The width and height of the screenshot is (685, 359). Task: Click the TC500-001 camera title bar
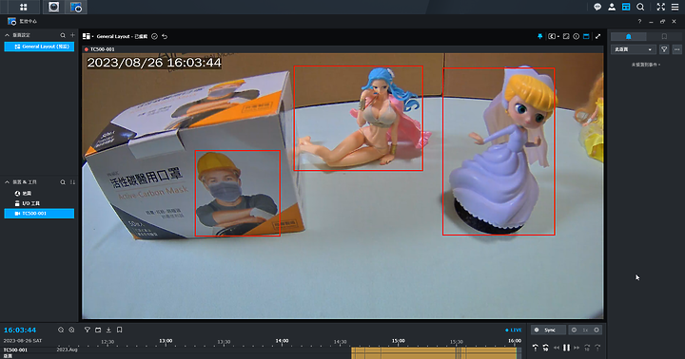click(342, 49)
